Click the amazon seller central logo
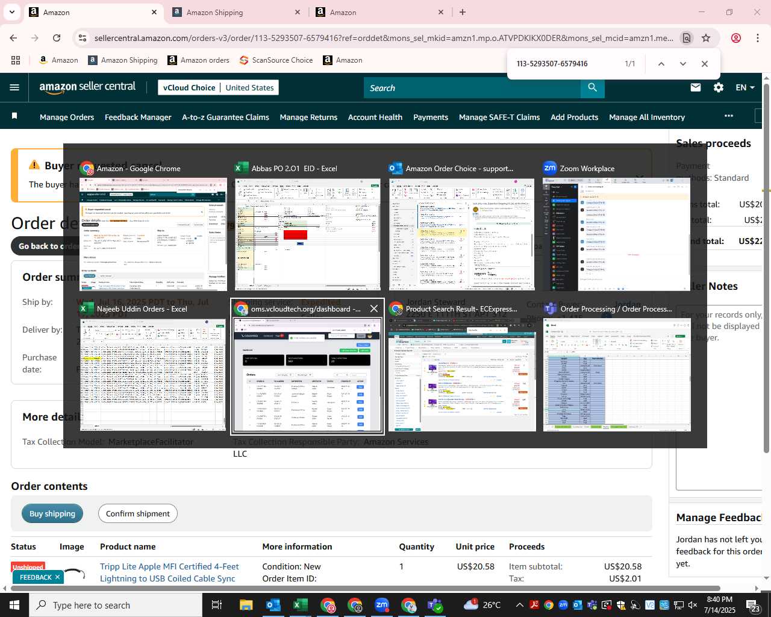The height and width of the screenshot is (617, 771). click(x=87, y=87)
